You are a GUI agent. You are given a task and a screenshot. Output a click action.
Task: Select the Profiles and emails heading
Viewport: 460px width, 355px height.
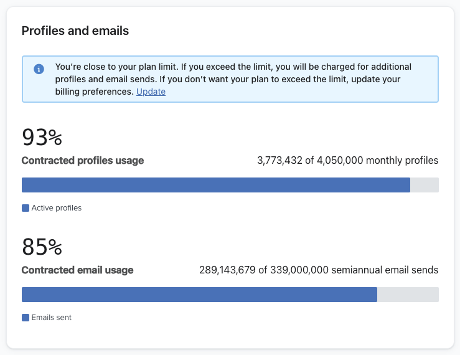coord(75,31)
